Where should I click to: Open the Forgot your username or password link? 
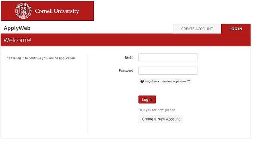click(167, 81)
